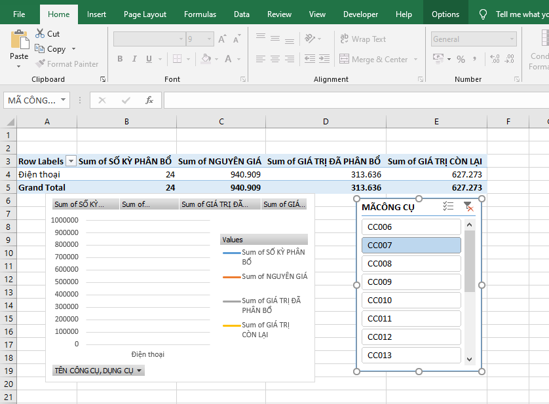This screenshot has height=404, width=549.
Task: Click the Cut scissors icon
Action: click(40, 33)
